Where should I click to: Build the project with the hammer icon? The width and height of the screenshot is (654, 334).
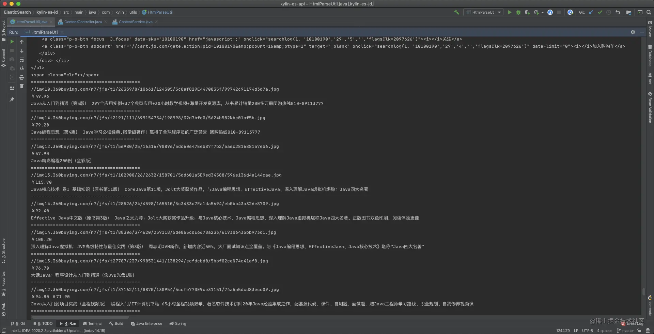pos(456,12)
